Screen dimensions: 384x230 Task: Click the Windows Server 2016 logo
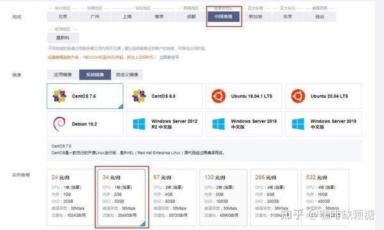(218, 124)
